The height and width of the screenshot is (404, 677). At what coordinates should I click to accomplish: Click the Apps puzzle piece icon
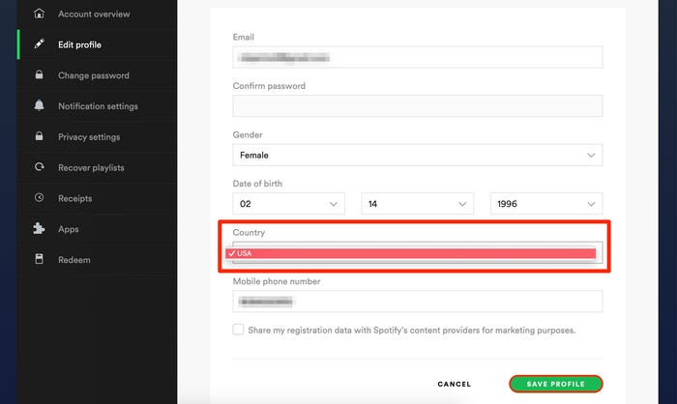(x=39, y=228)
